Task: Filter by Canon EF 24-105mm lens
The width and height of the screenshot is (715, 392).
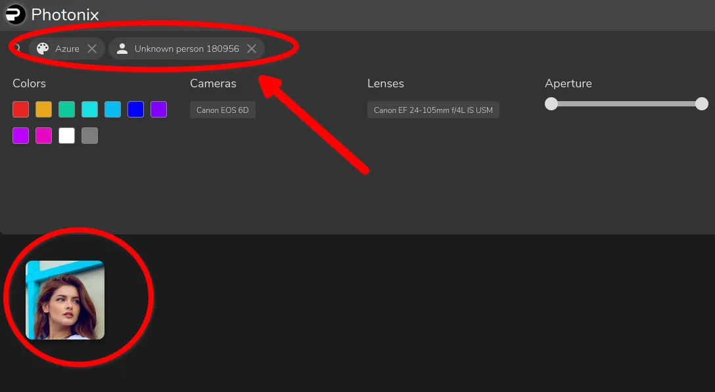Action: point(433,110)
